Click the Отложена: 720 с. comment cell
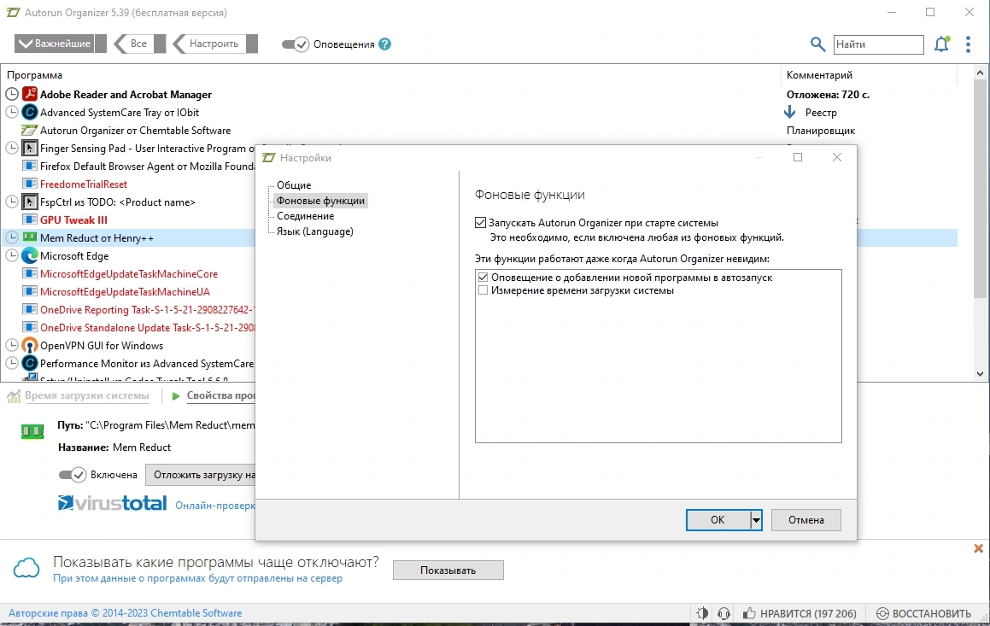 click(x=828, y=94)
